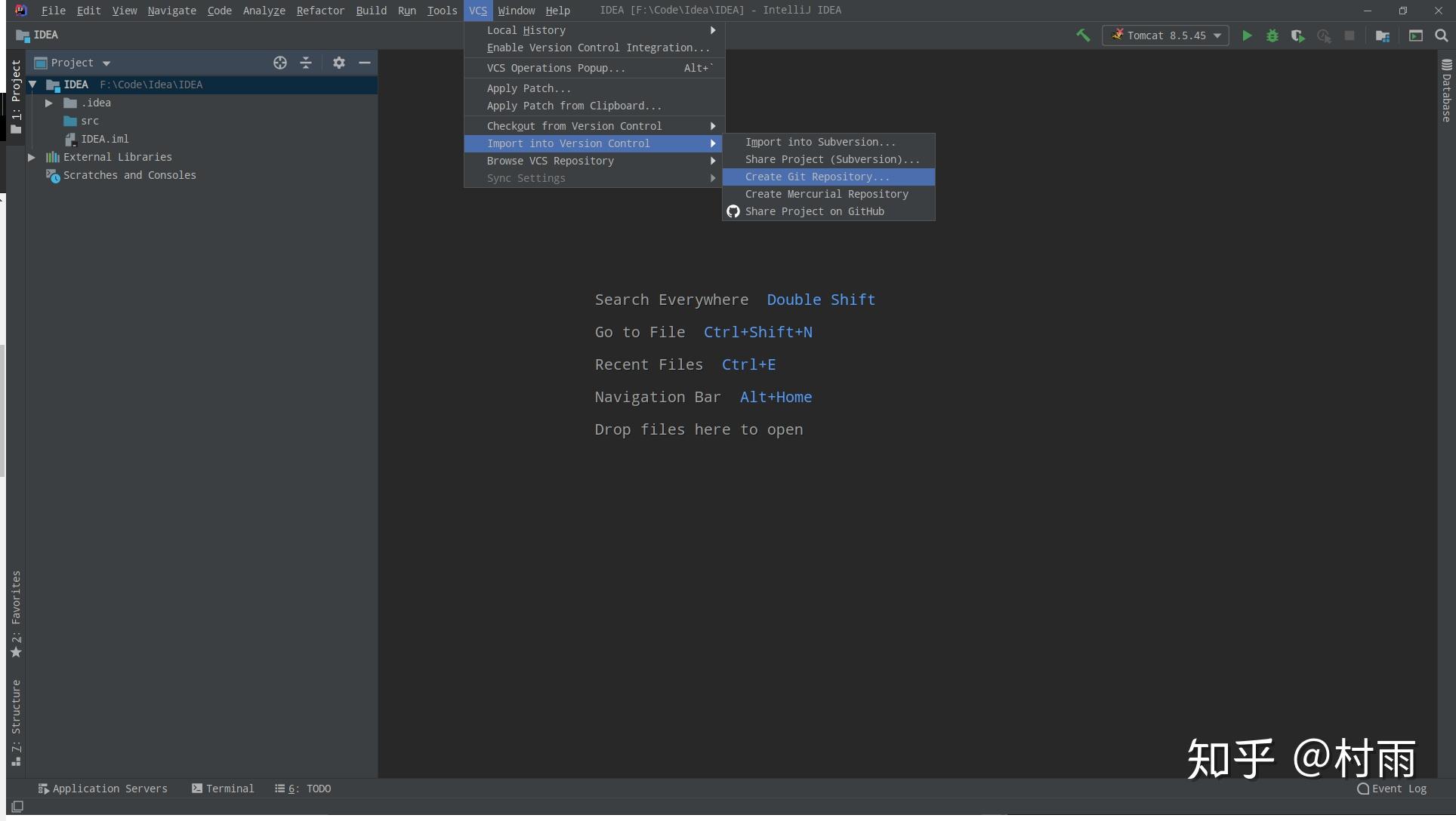Viewport: 1456px width, 821px height.
Task: Open the Database tool window
Action: (1445, 94)
